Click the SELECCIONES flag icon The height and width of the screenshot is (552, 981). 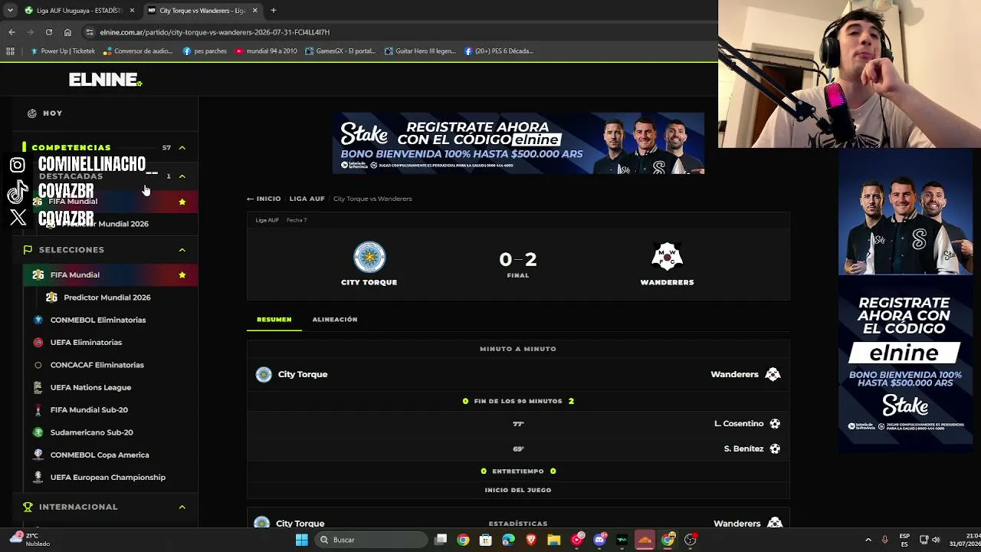(x=28, y=250)
